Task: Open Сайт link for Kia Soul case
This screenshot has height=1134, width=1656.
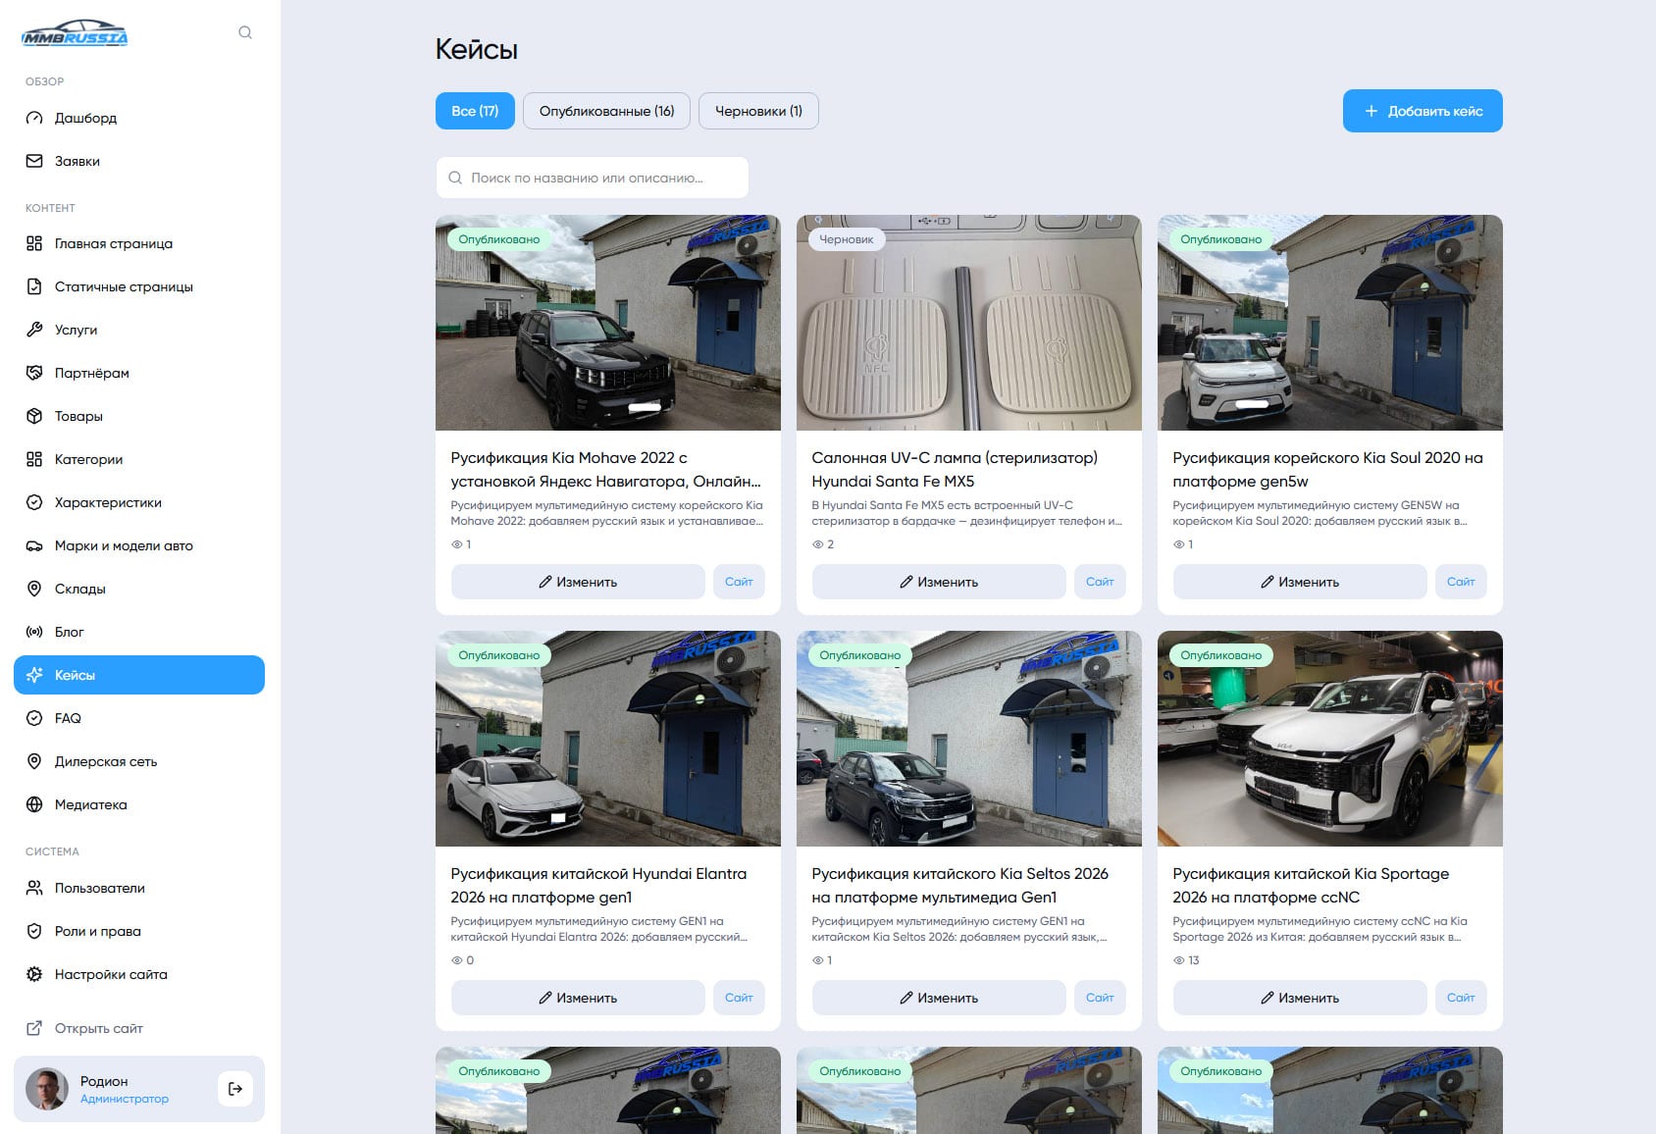Action: [x=1461, y=582]
